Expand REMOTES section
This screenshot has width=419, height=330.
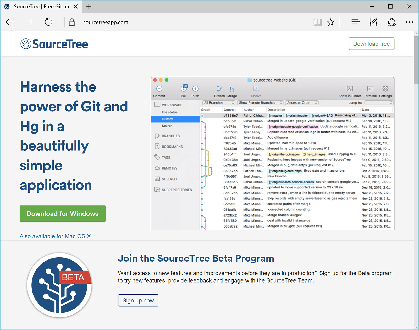click(169, 168)
